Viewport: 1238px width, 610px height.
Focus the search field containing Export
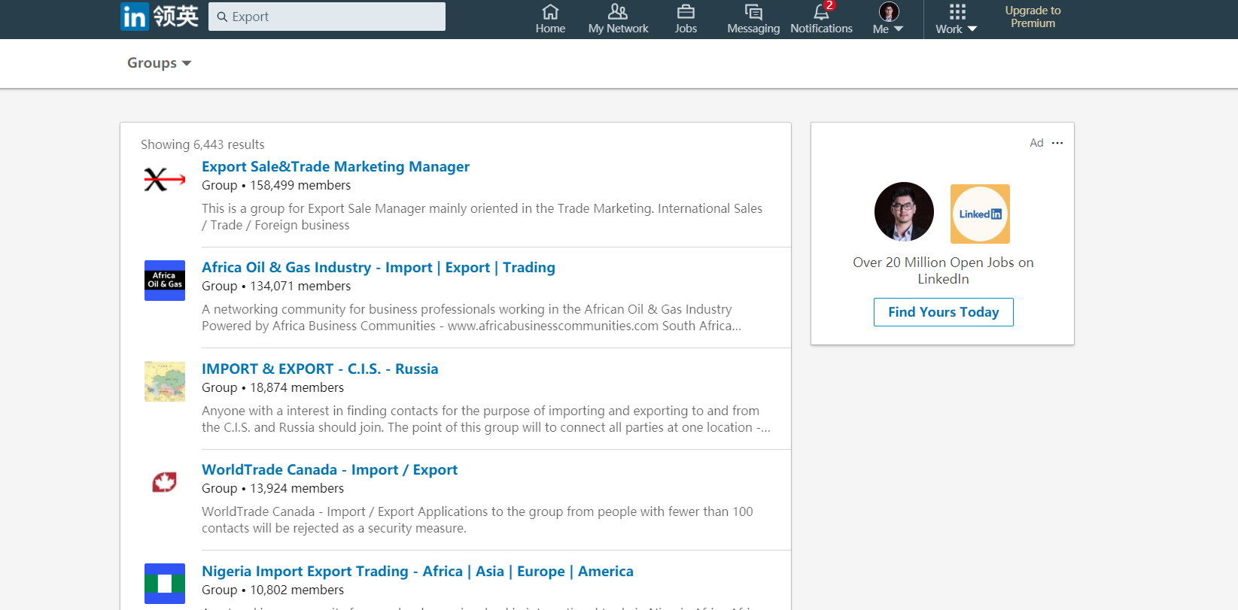click(327, 17)
